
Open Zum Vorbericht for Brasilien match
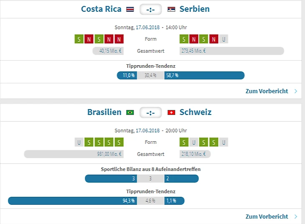coord(267,216)
